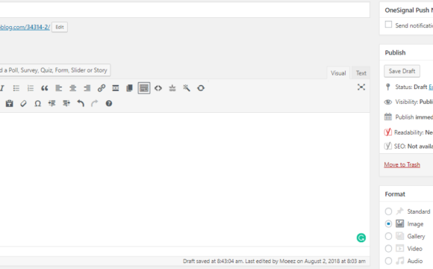The image size is (433, 269).
Task: Toggle the toolbar kitchen sink icon
Action: (x=144, y=88)
